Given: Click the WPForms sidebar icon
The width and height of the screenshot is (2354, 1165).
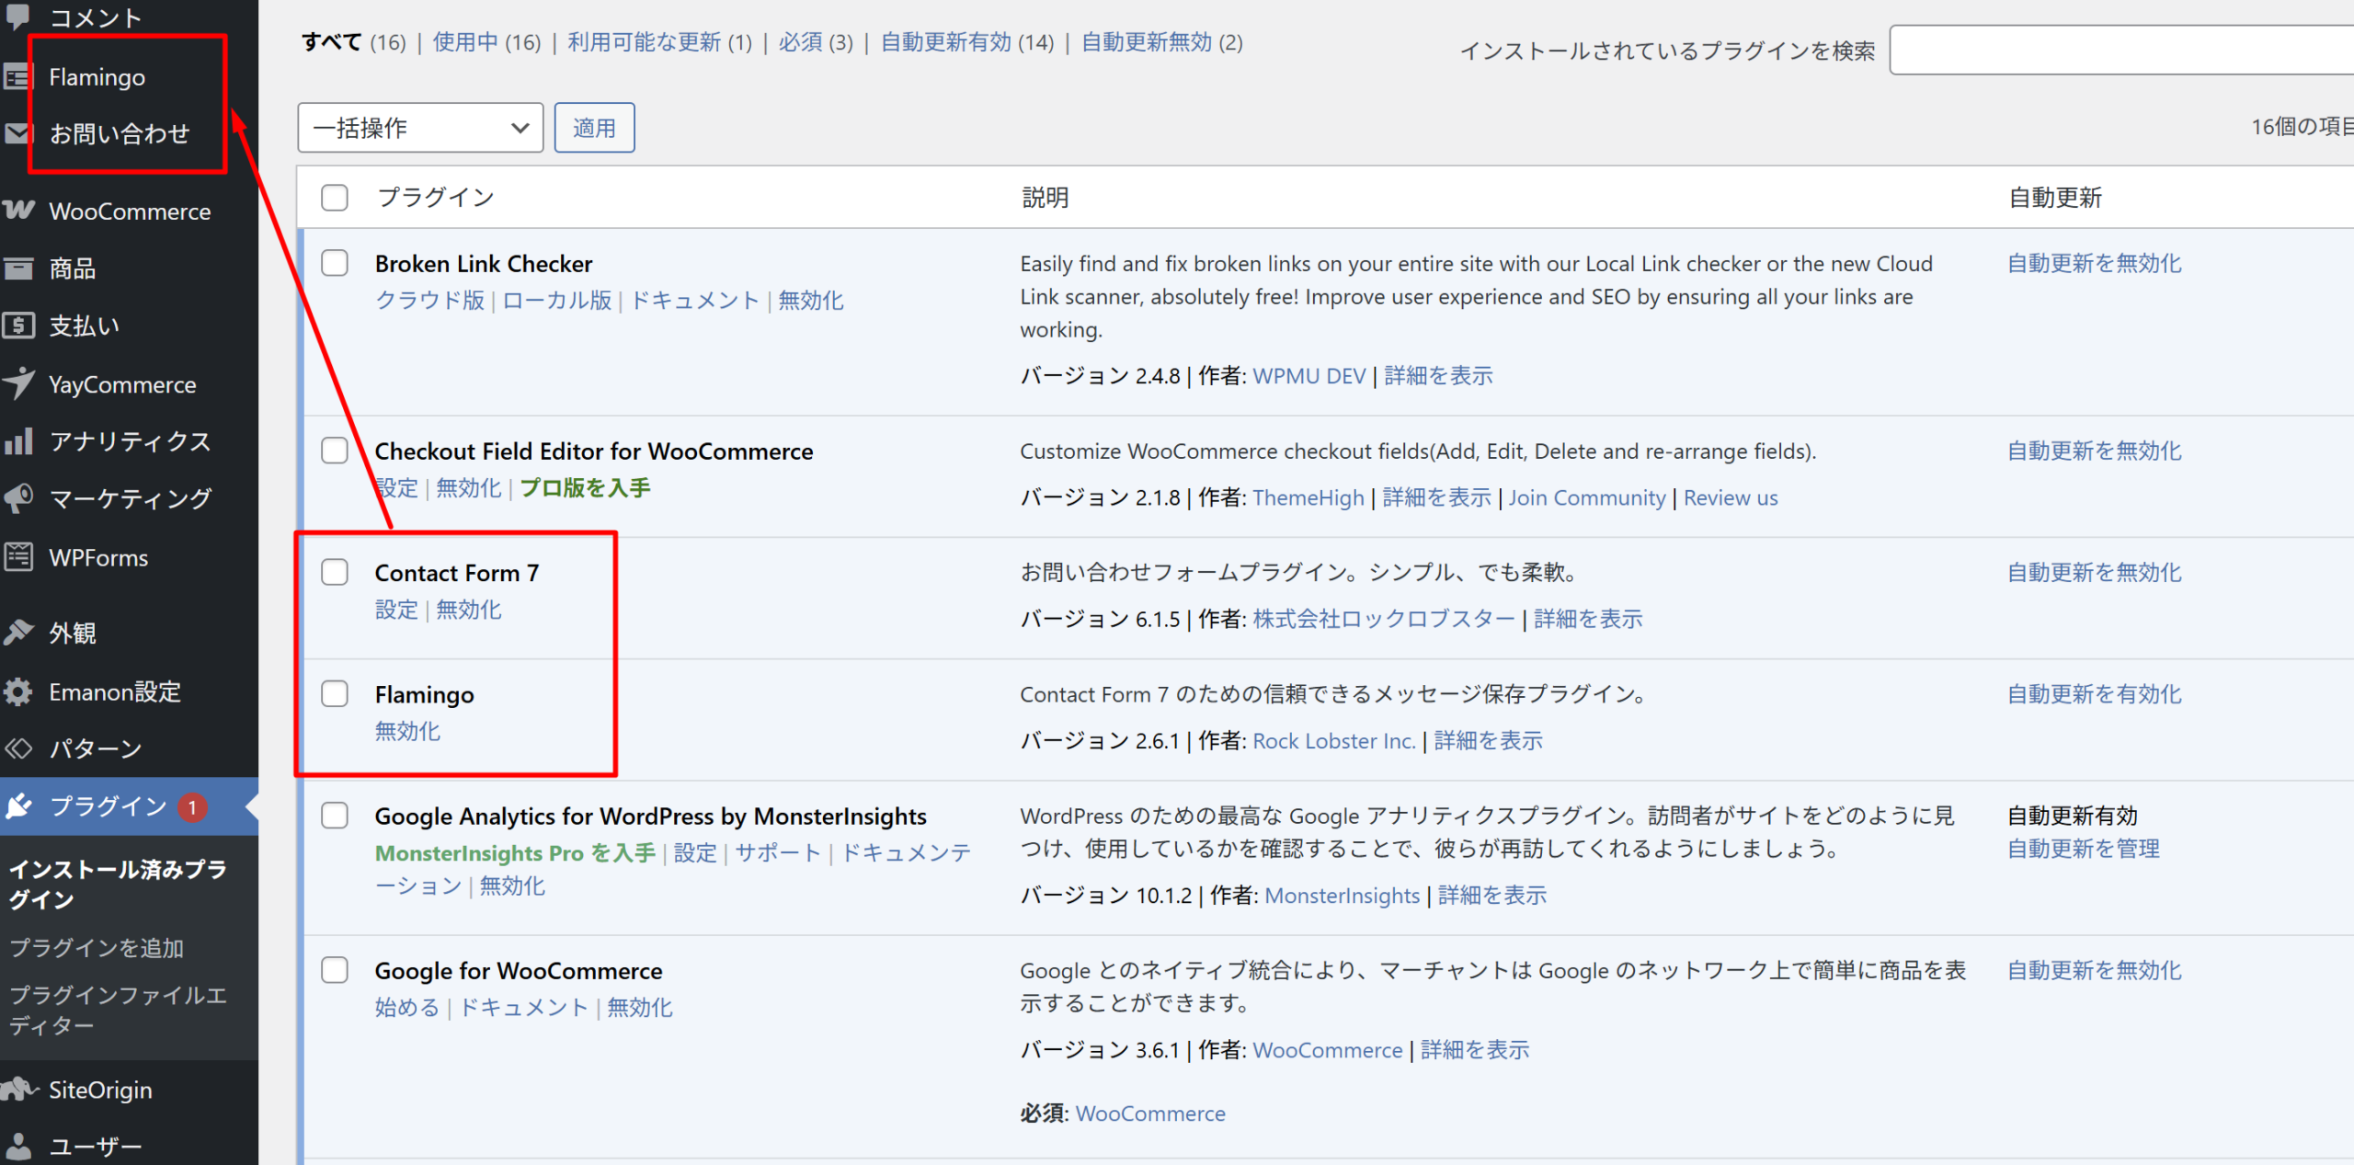Looking at the screenshot, I should point(18,557).
